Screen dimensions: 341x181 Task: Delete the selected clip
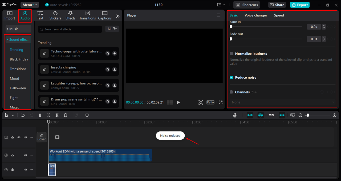tap(66, 115)
